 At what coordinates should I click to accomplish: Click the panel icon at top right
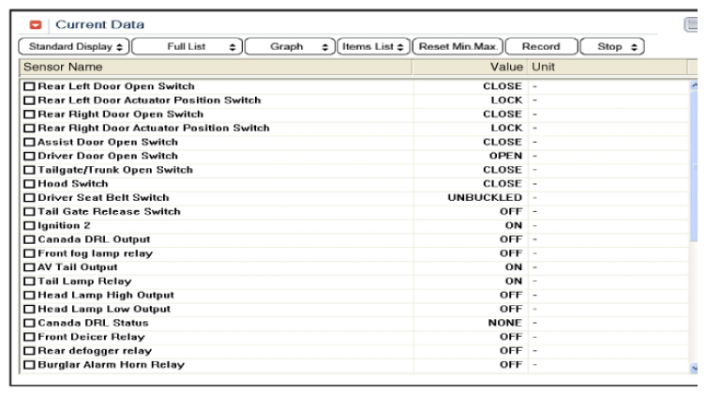(691, 24)
